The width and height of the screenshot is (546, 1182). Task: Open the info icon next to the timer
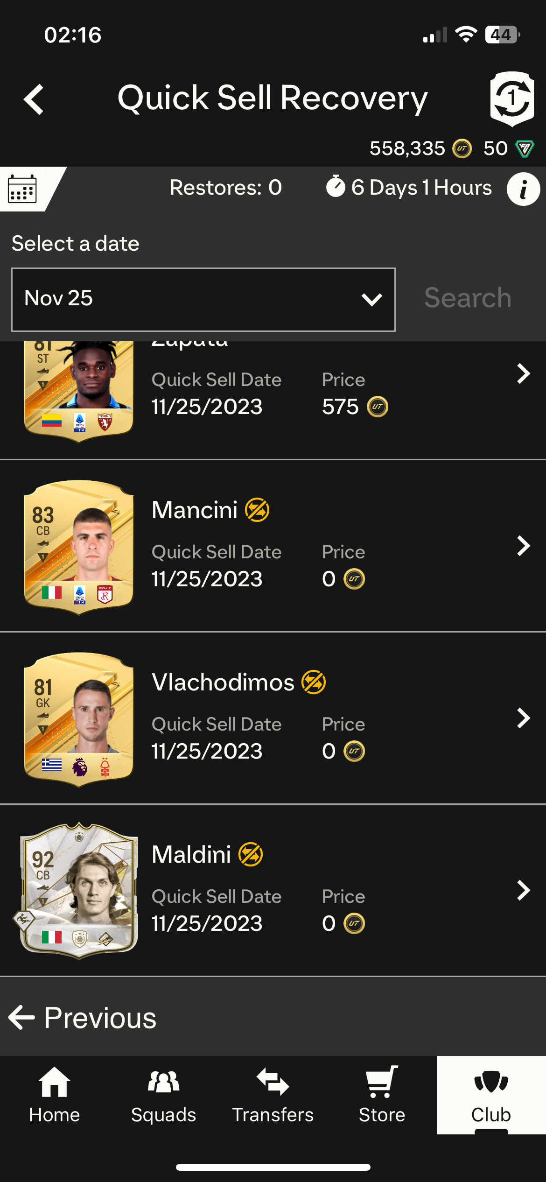pos(523,189)
